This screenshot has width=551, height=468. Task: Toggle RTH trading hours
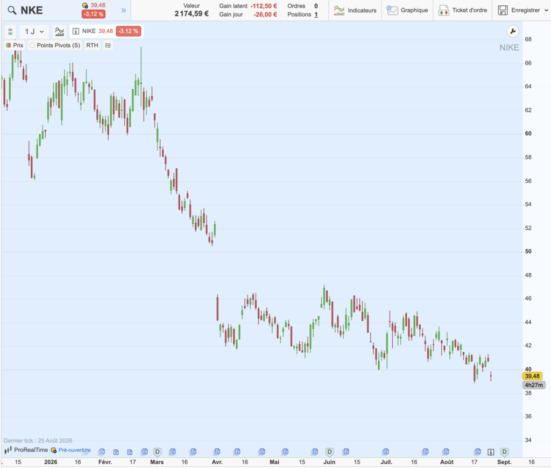pyautogui.click(x=92, y=45)
